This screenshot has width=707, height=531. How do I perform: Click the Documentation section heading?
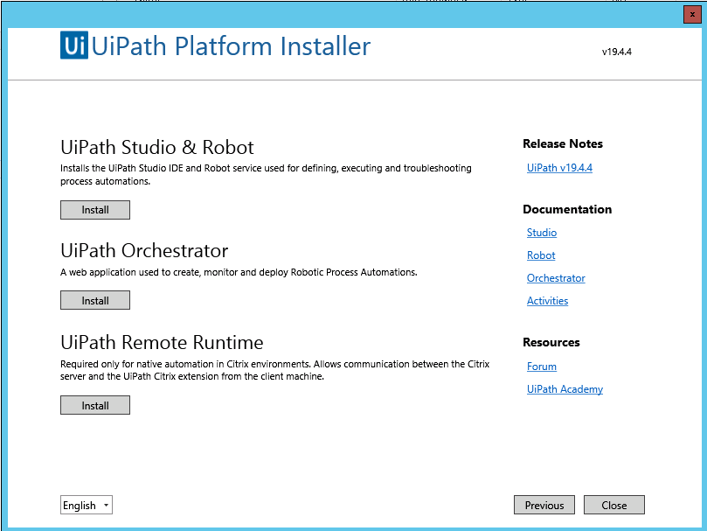point(567,209)
